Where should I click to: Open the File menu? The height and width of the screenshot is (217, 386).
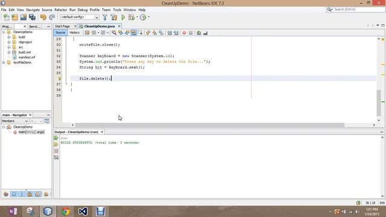pyautogui.click(x=4, y=10)
